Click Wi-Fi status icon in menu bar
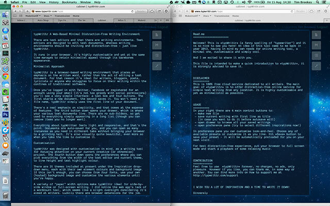Image resolution: width=330 pixels, height=206 pixels. (250, 2)
